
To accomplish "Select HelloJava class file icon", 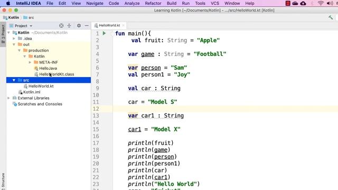I will tap(36, 68).
